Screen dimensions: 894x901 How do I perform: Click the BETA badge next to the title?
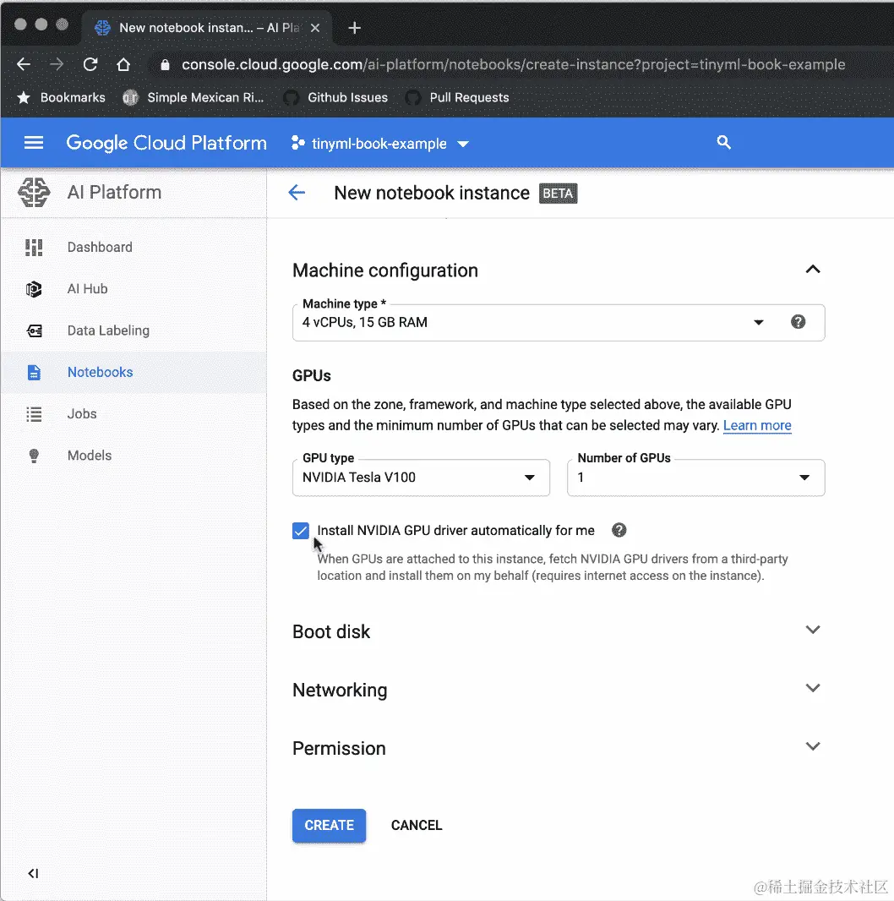pos(558,193)
